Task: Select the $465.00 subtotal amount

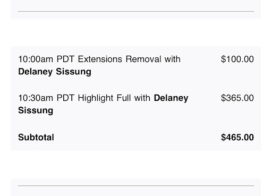Action: coord(237,138)
